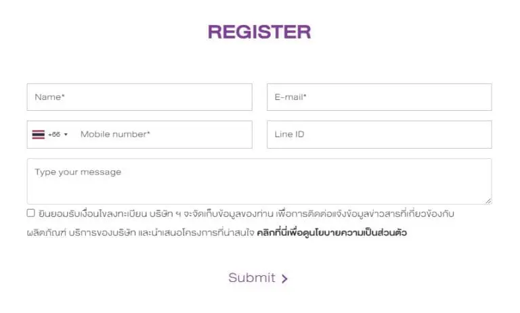Focus the Name* input field
The height and width of the screenshot is (313, 520).
[x=139, y=97]
